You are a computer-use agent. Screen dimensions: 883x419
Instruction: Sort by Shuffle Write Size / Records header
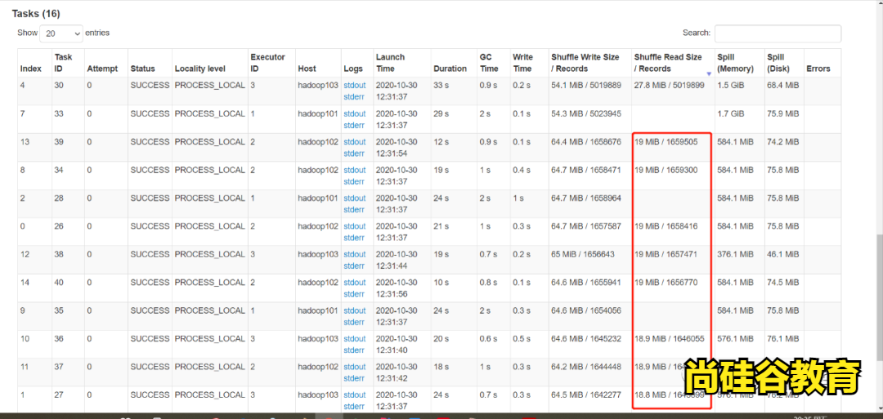tap(585, 63)
